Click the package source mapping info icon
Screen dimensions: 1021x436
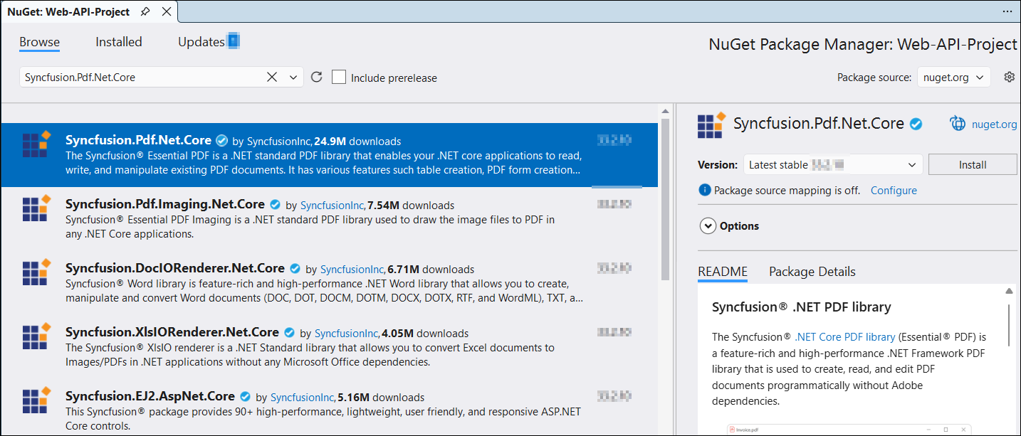[705, 190]
